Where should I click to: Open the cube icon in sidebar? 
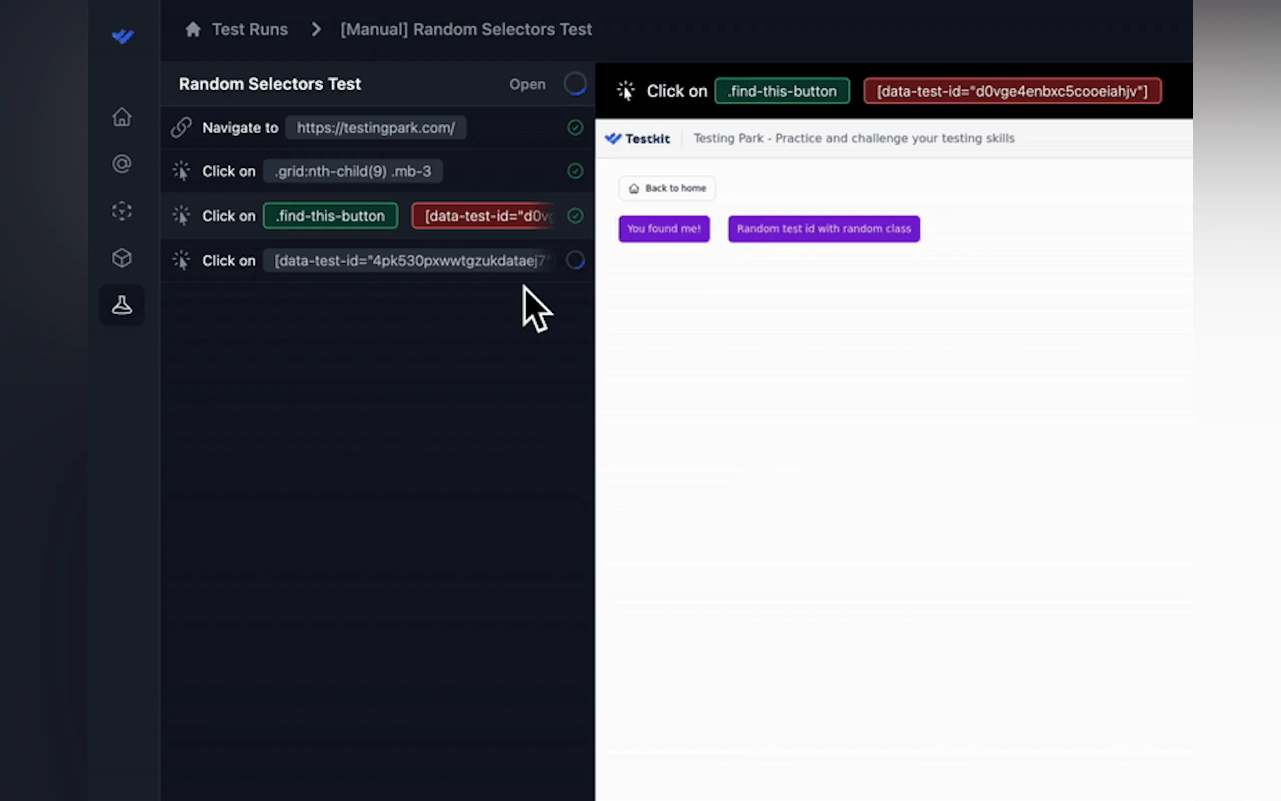tap(122, 258)
